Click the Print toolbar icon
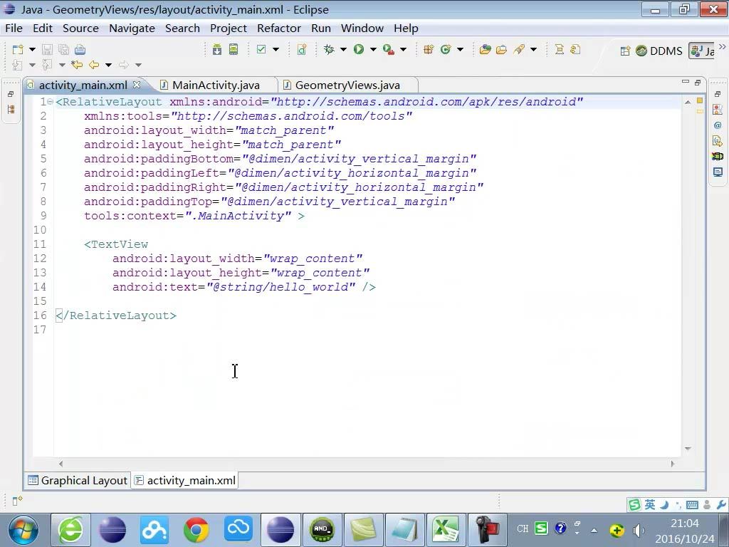729x547 pixels. pos(80,49)
